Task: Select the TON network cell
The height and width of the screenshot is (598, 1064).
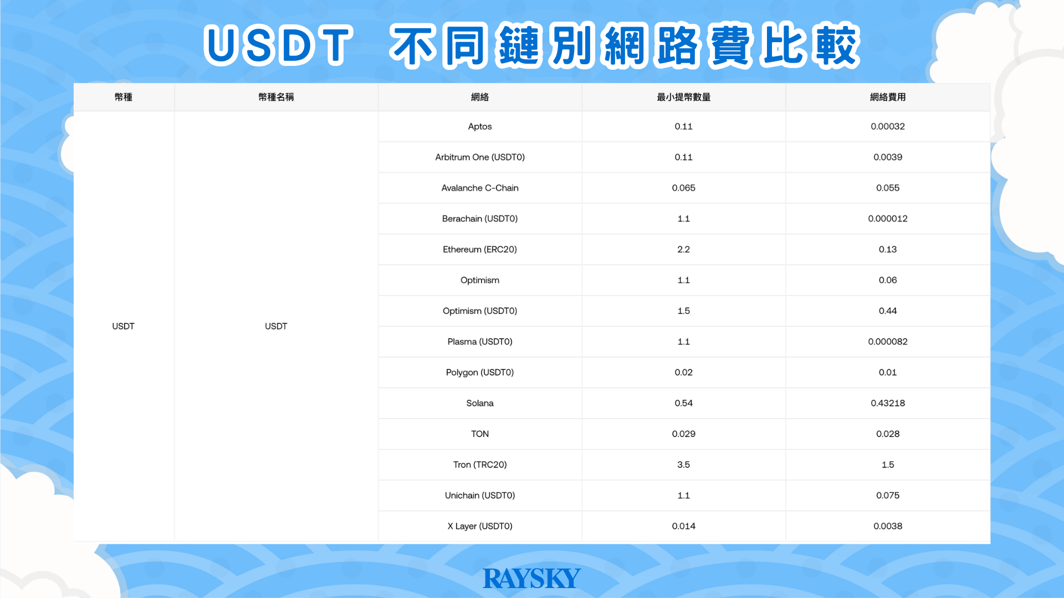Action: pyautogui.click(x=480, y=434)
